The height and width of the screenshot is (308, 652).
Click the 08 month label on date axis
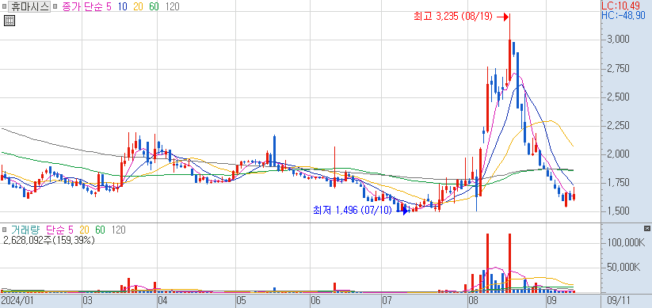point(472,300)
